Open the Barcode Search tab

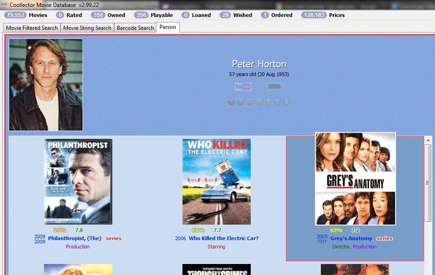[x=135, y=28]
